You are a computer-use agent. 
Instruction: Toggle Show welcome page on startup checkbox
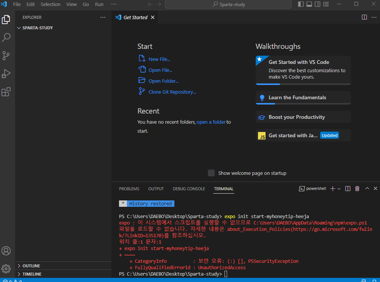211,173
